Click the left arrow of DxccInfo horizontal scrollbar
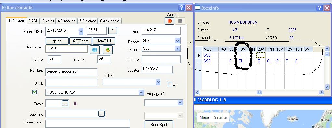 197,92
